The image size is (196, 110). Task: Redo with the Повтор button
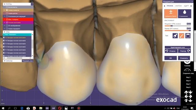pos(184,51)
